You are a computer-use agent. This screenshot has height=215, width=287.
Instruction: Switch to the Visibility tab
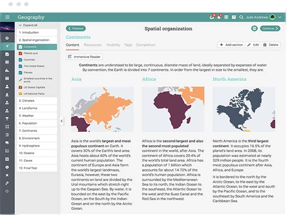[x=113, y=45]
